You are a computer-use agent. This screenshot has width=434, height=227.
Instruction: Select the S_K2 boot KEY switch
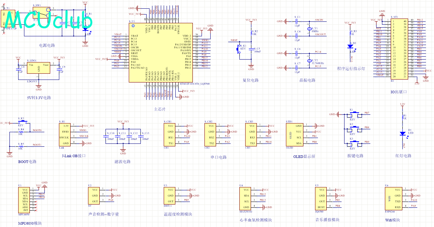click(23, 122)
